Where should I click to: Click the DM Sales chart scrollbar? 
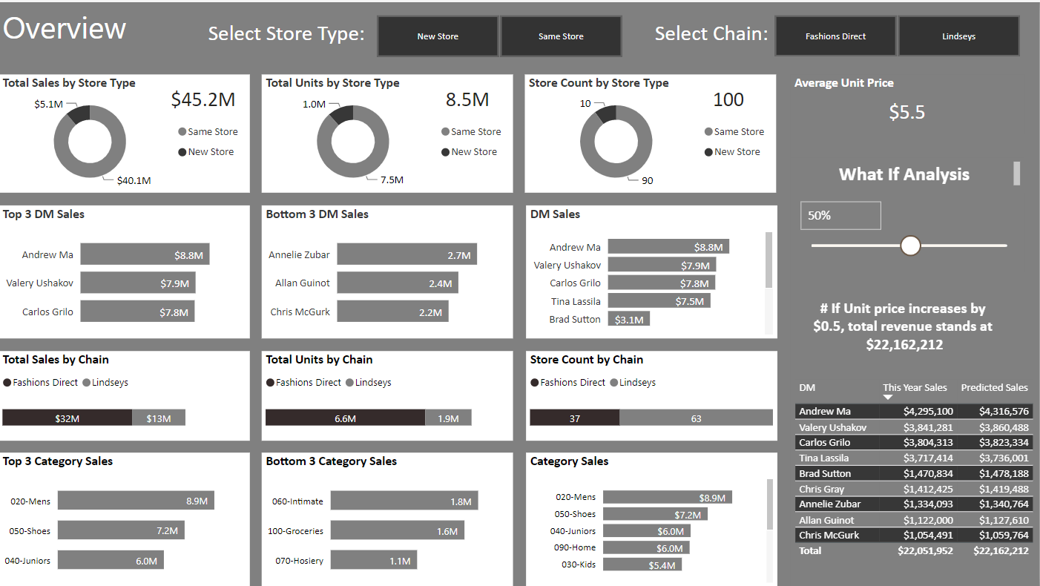(x=769, y=260)
